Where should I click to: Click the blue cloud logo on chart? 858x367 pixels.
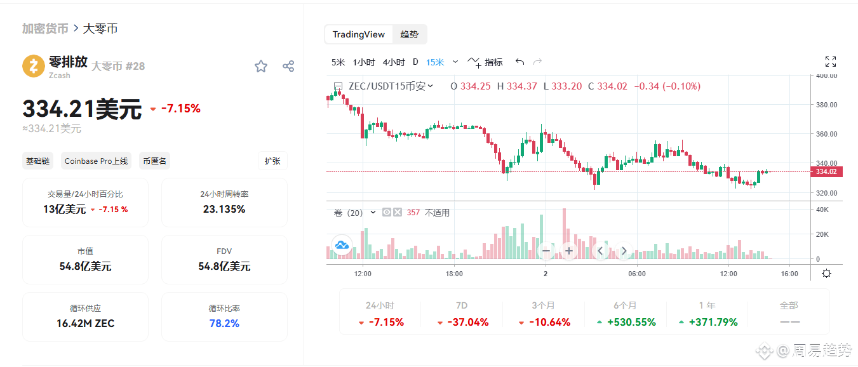tap(342, 244)
